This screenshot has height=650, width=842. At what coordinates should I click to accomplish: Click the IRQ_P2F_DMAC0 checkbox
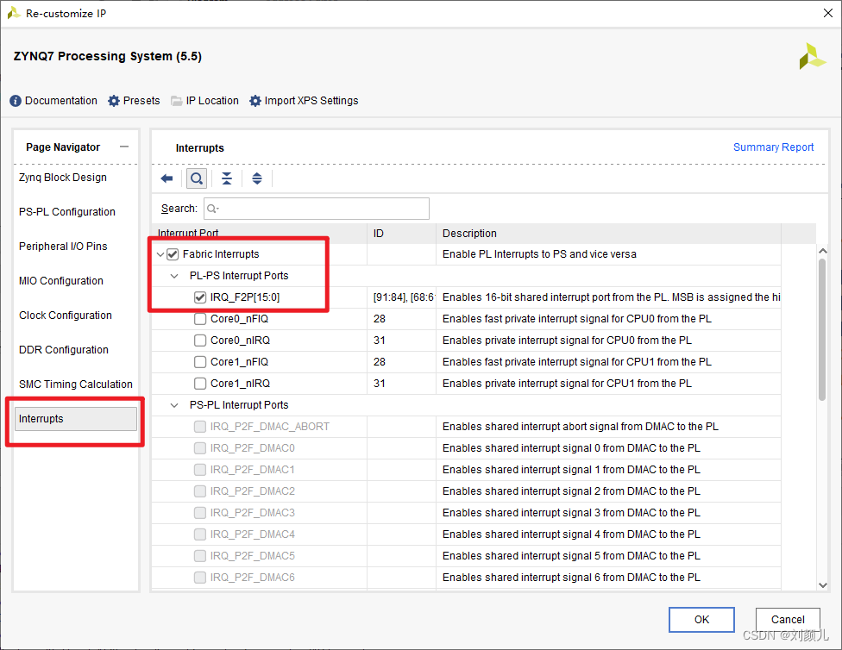tap(200, 448)
